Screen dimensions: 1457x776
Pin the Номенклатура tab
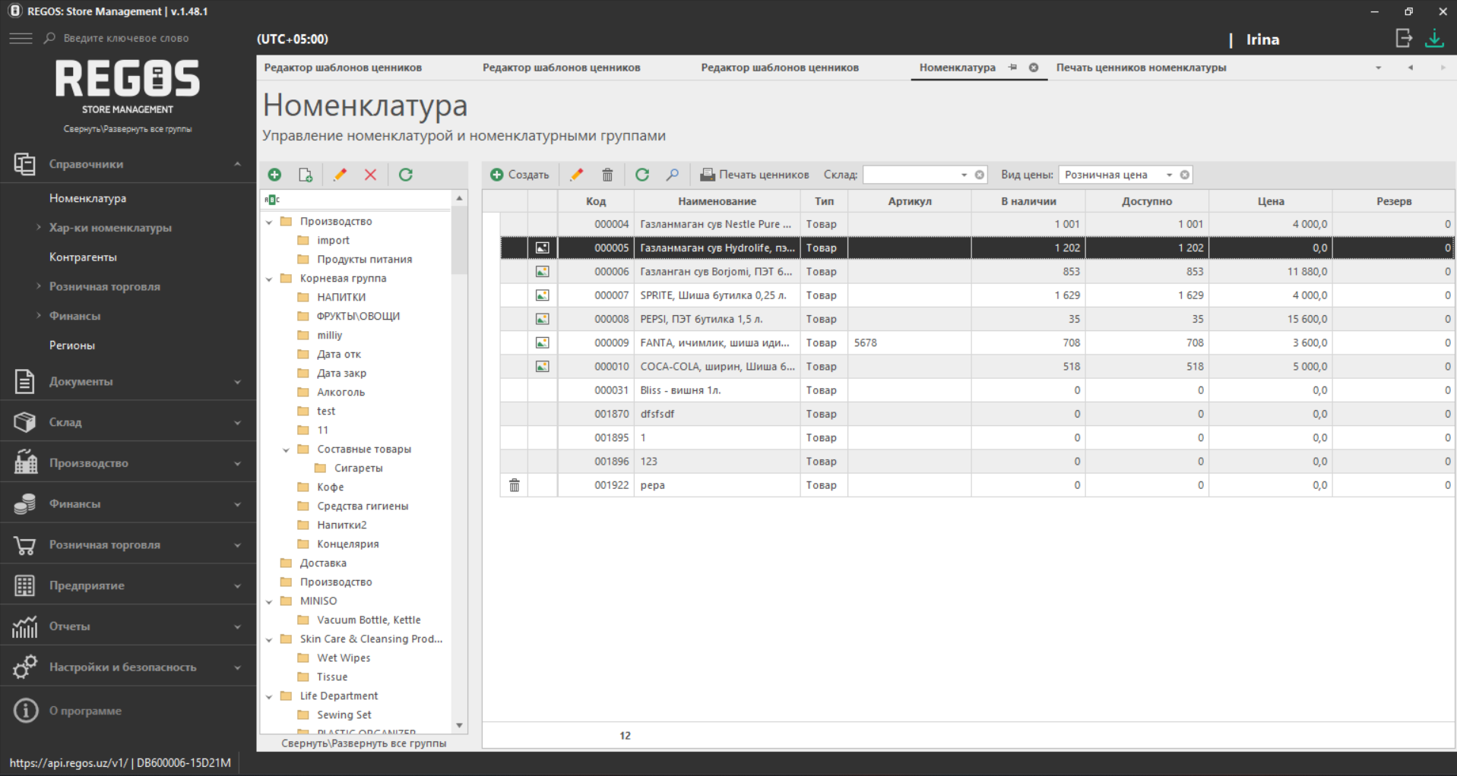point(1012,68)
